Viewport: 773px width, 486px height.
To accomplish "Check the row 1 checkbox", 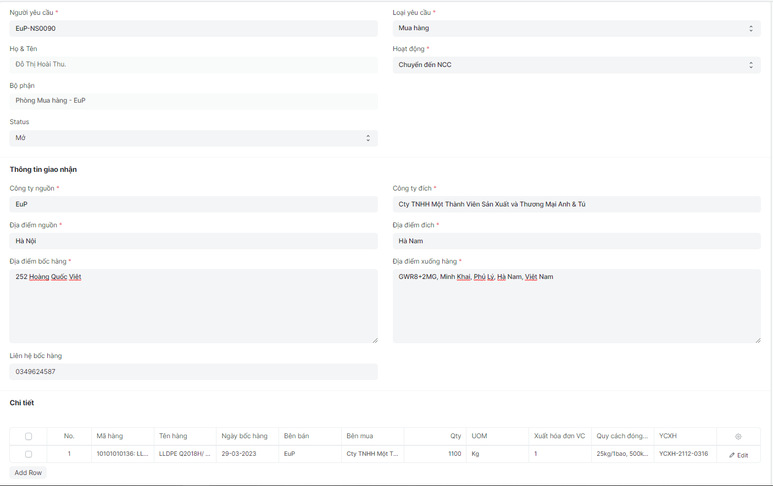I will click(29, 454).
